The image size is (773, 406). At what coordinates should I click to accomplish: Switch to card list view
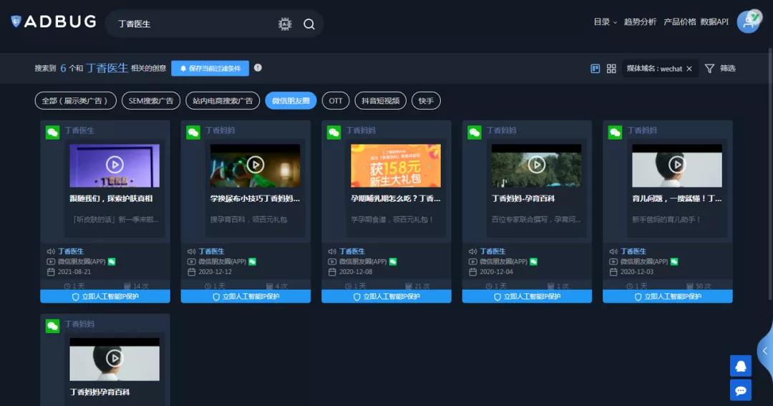595,69
